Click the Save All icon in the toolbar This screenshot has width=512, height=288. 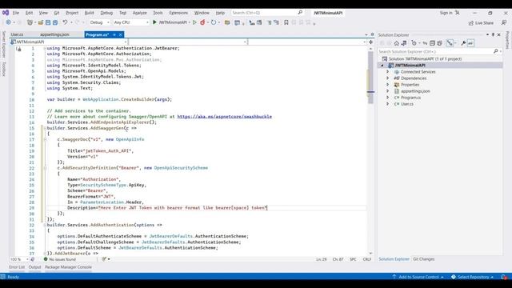(x=55, y=22)
